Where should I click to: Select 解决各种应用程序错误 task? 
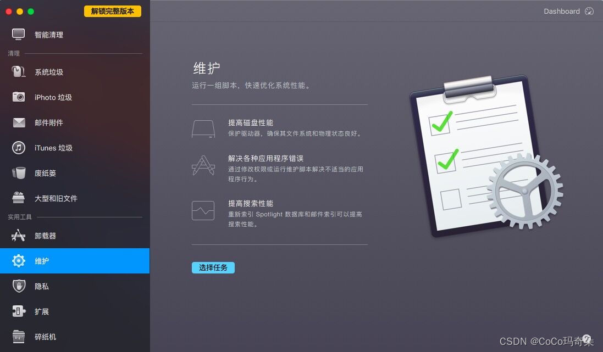(x=277, y=169)
